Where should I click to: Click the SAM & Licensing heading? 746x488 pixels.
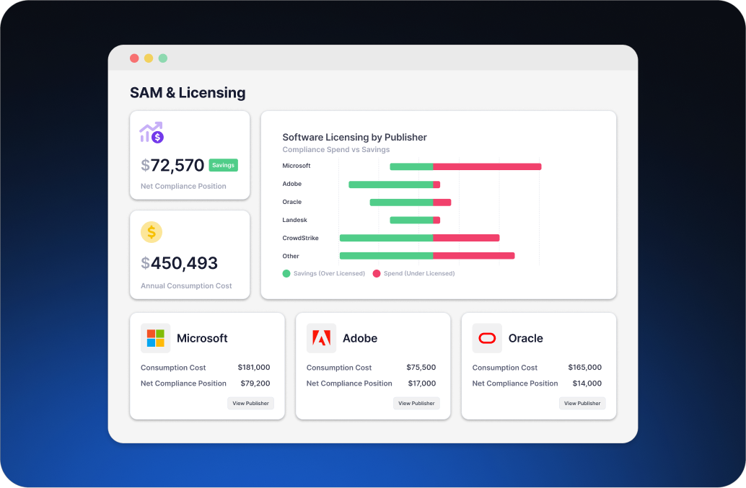coord(188,93)
